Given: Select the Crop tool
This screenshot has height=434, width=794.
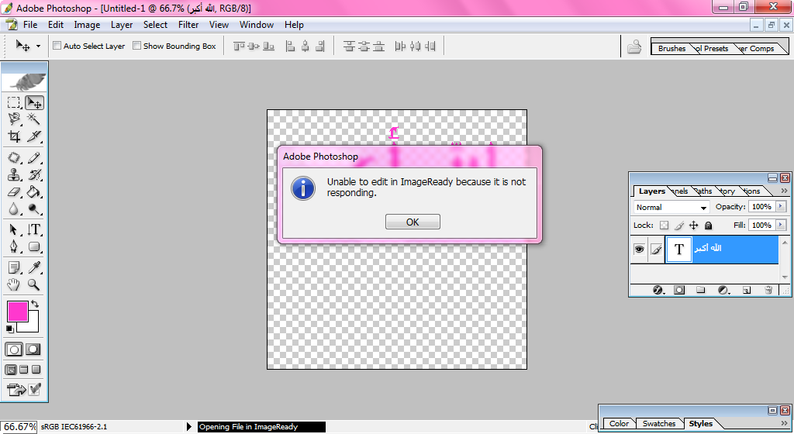Looking at the screenshot, I should pyautogui.click(x=14, y=136).
